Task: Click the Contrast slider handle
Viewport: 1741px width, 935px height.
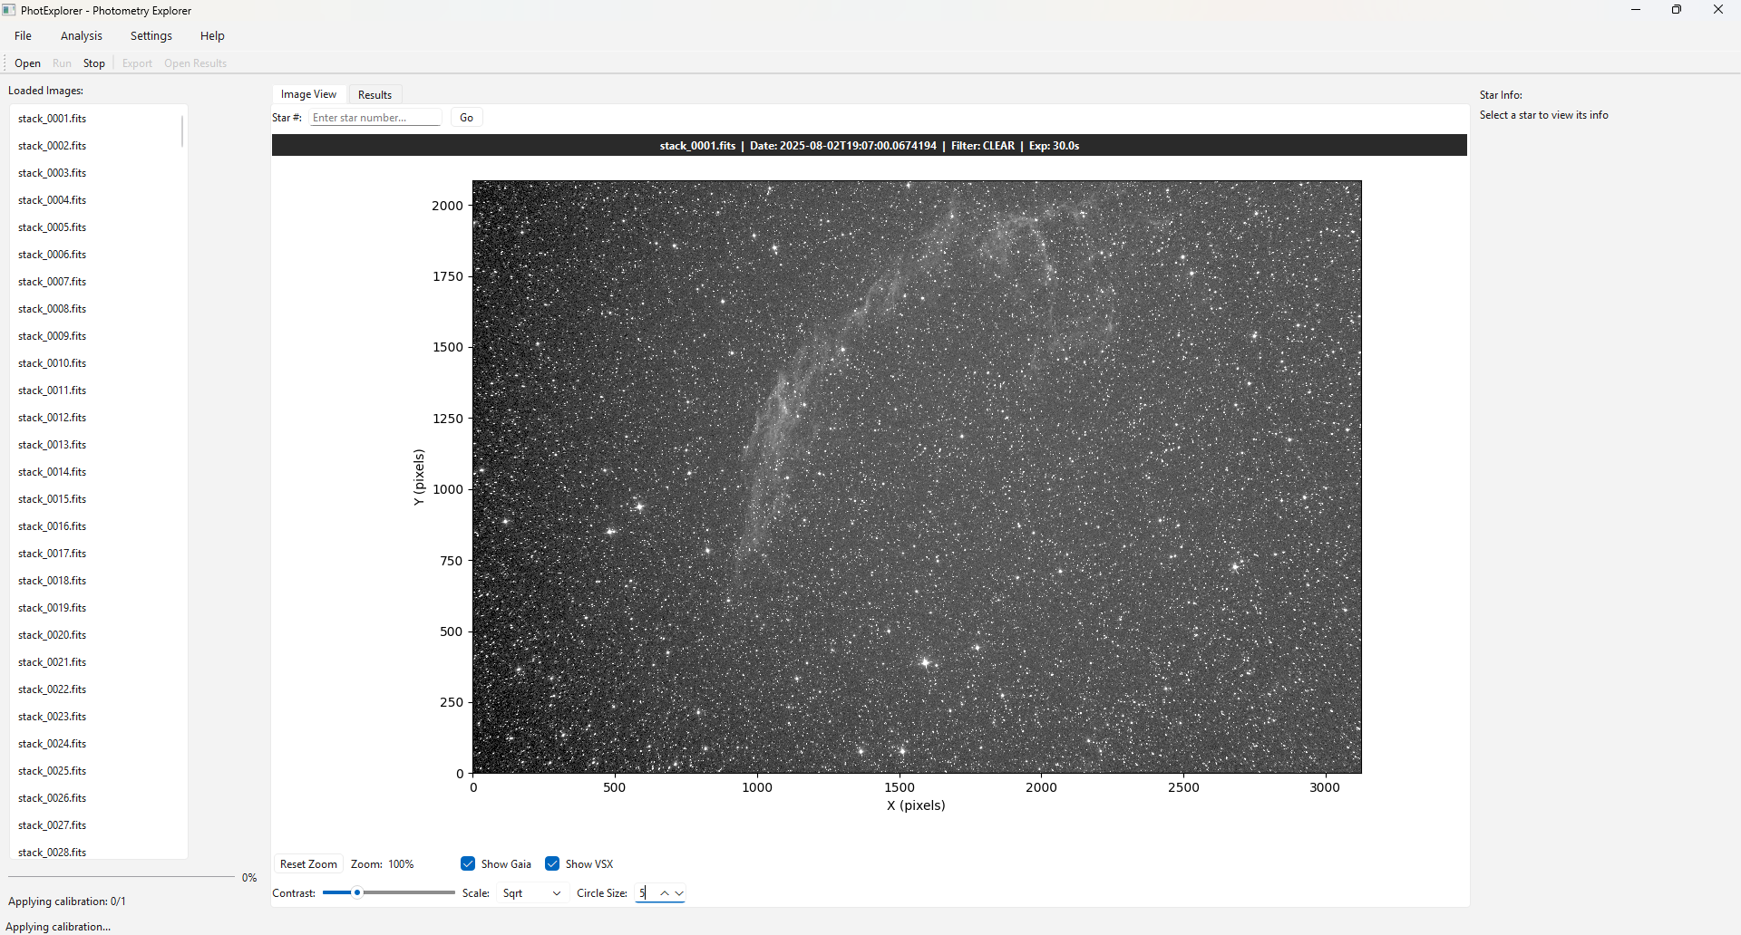Action: 357,893
